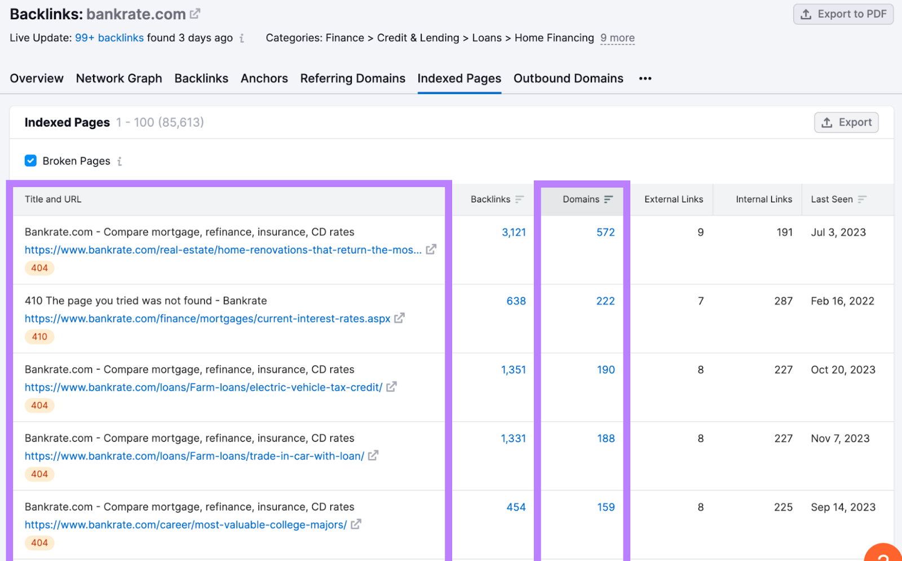
Task: Click Last Seen date Sep 14, 2023
Action: [x=843, y=507]
